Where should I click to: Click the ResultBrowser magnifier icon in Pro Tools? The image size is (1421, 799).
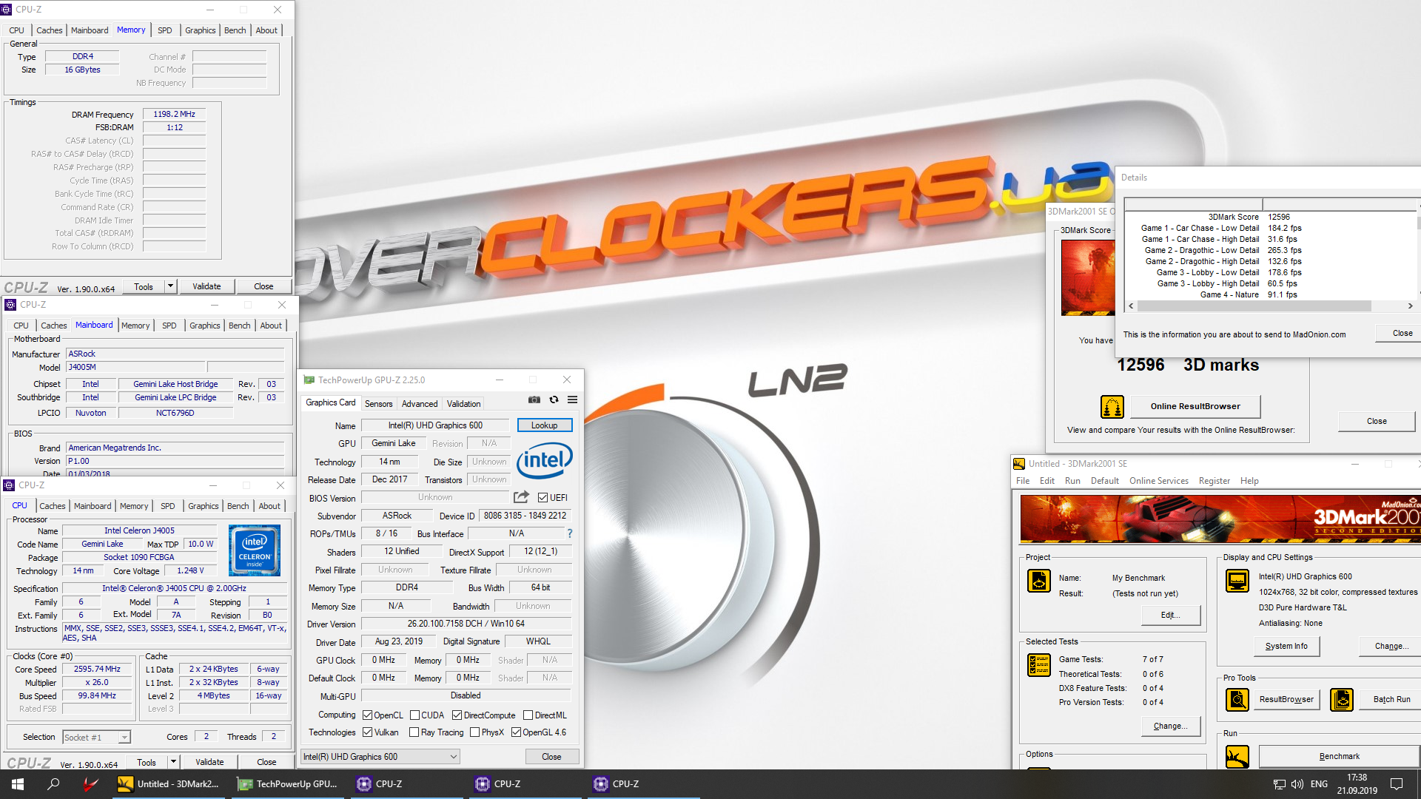[1237, 699]
